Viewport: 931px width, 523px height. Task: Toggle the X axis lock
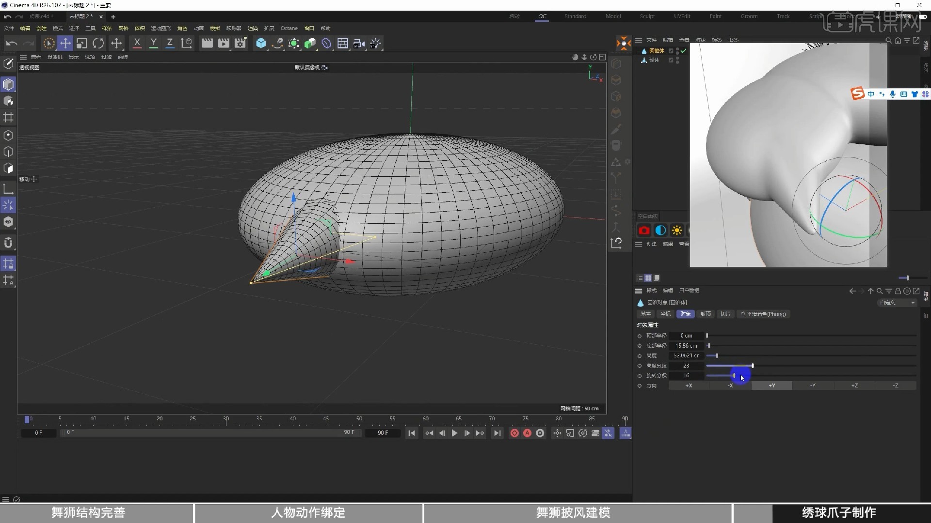[137, 44]
